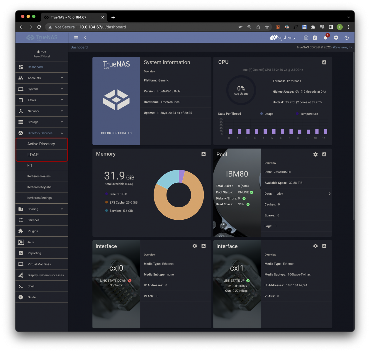Open the Virtual Machines sidebar item

42,264
